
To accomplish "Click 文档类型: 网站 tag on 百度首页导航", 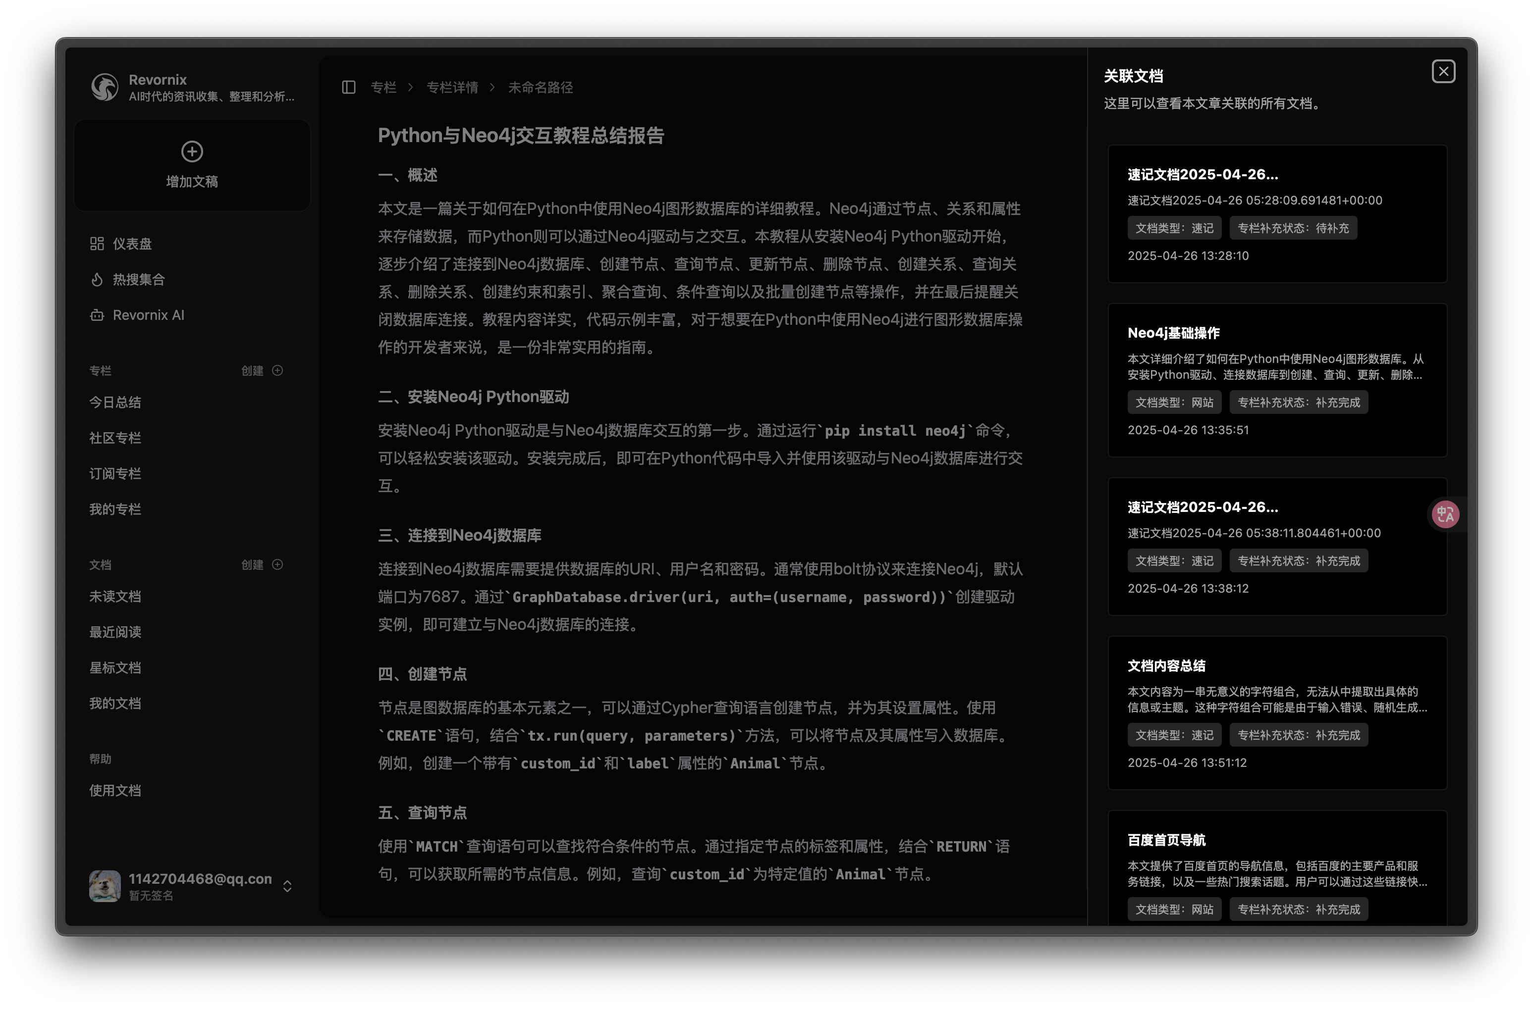I will tap(1174, 910).
